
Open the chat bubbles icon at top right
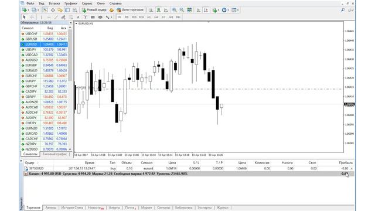pos(350,10)
